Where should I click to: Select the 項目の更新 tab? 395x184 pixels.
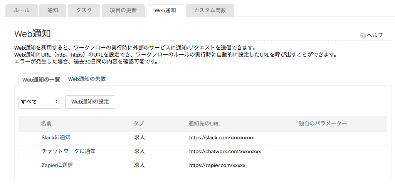(x=123, y=10)
